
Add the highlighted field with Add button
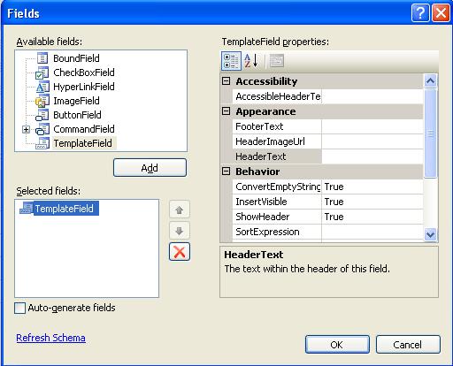pyautogui.click(x=150, y=168)
